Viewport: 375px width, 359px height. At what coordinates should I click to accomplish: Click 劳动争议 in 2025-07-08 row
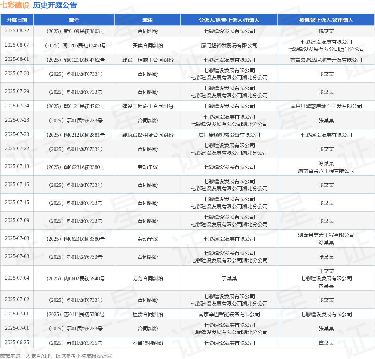click(148, 239)
